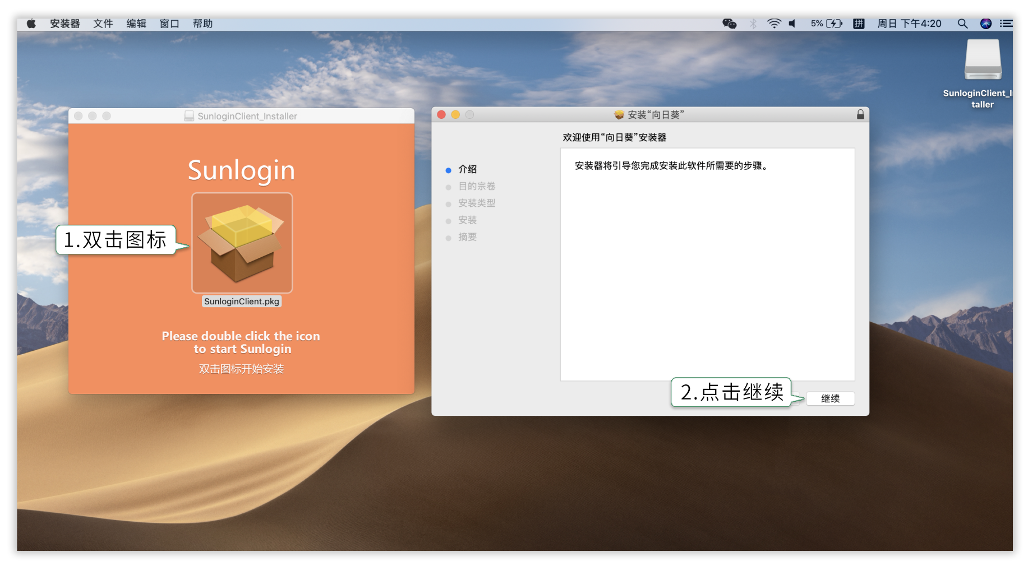This screenshot has width=1028, height=566.
Task: Open the 帮助 menu
Action: (x=202, y=24)
